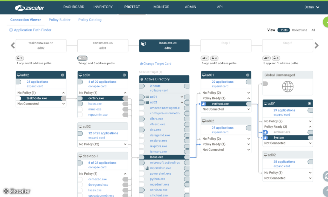
Task: Click lock badge above '5 app and 1 address paths'
Action: (x=276, y=58)
